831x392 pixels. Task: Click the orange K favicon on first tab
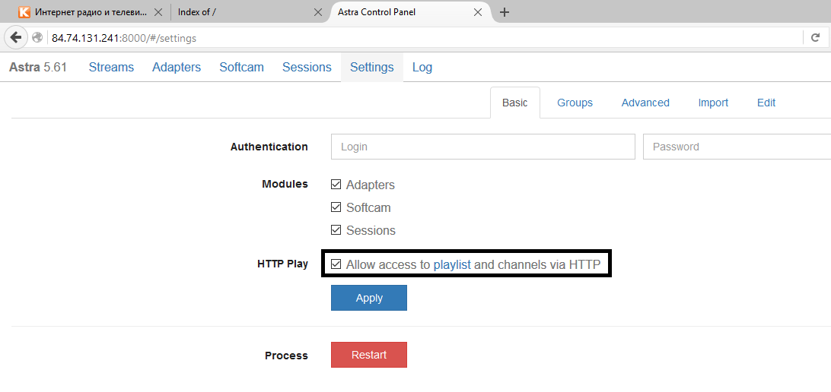point(24,12)
